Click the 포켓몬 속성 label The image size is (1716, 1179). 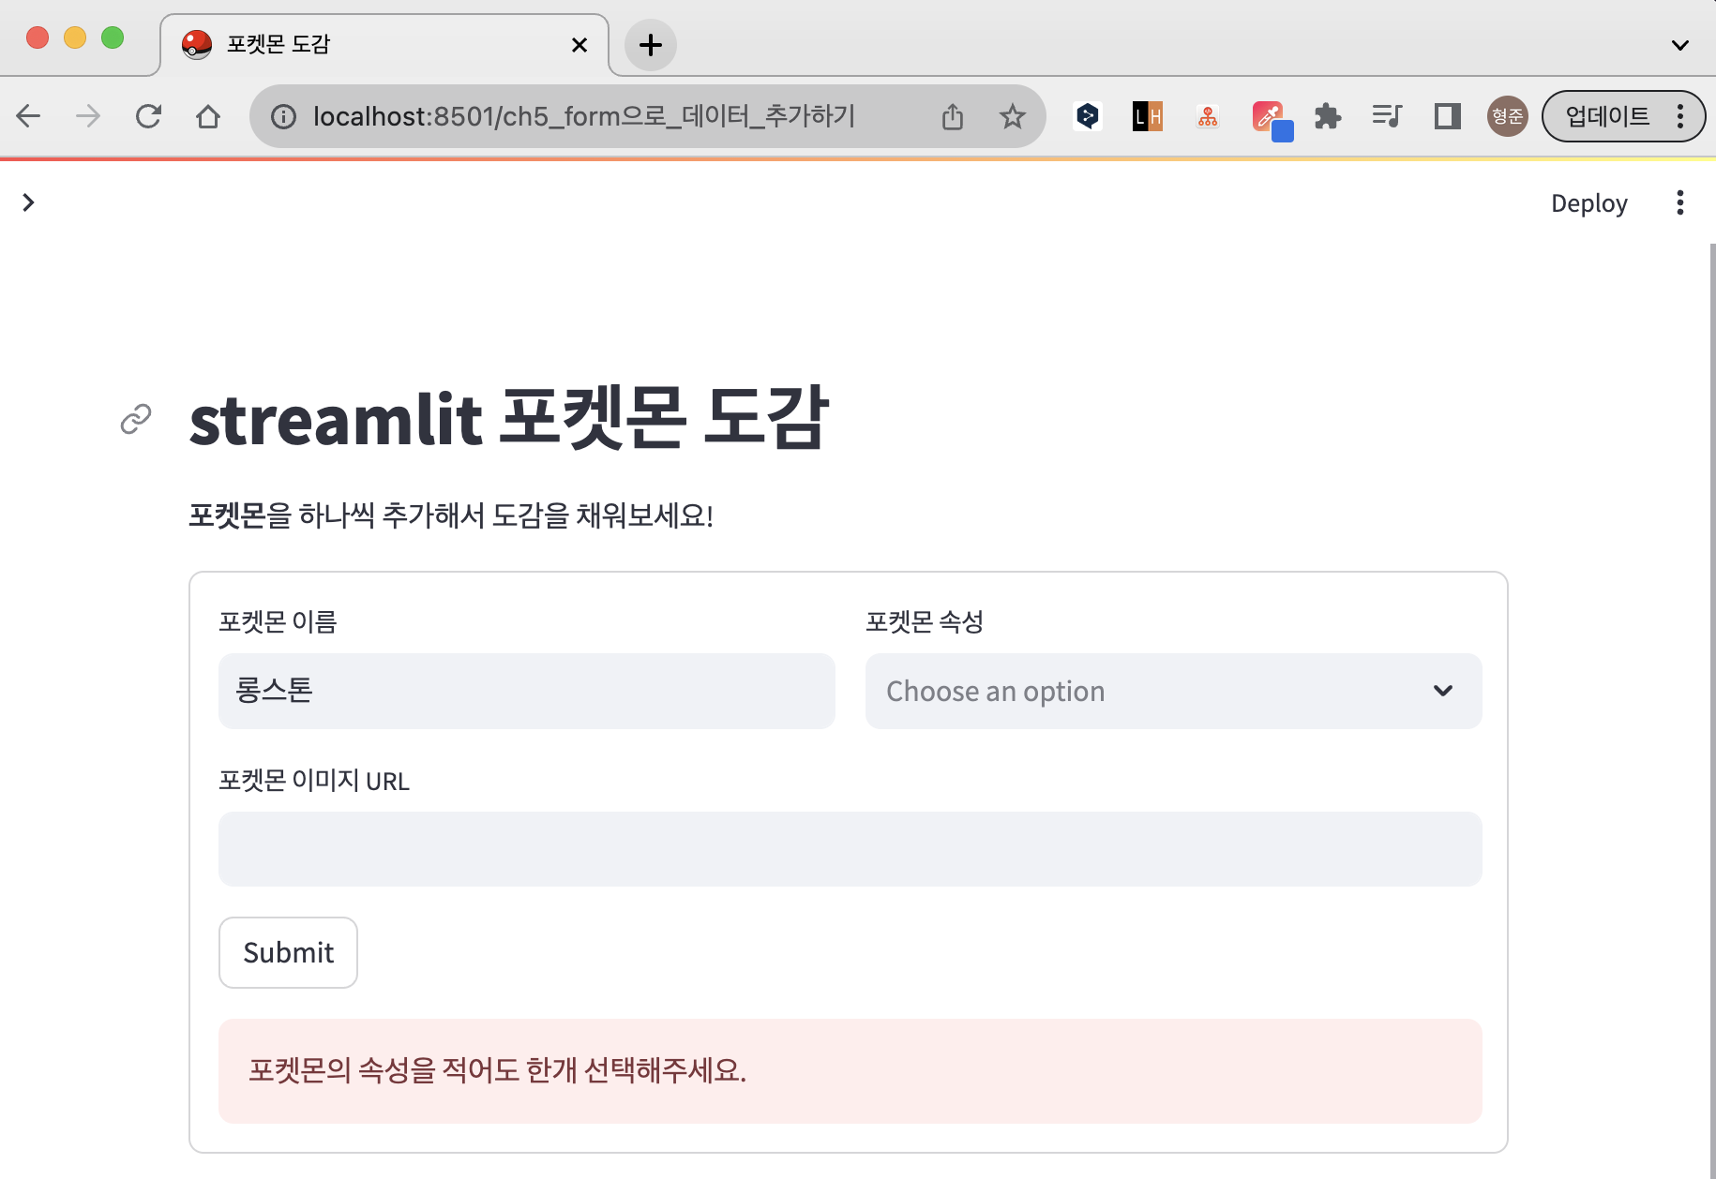tap(925, 622)
